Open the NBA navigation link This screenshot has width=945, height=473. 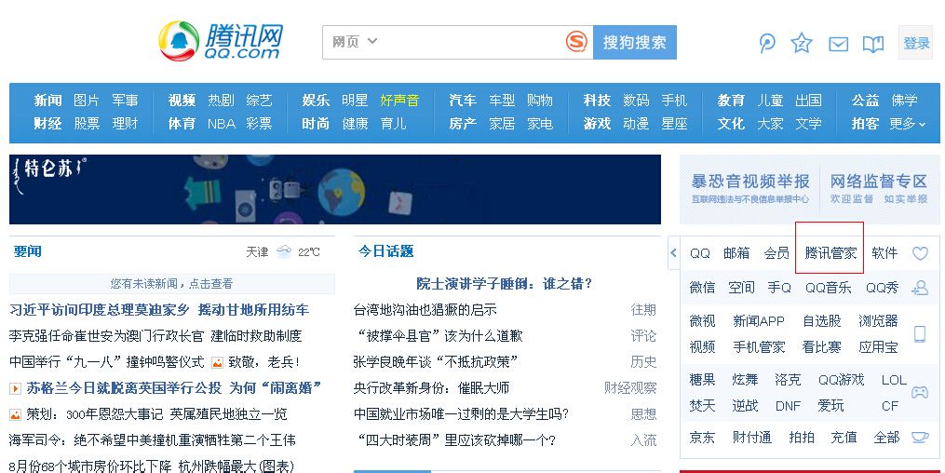222,124
